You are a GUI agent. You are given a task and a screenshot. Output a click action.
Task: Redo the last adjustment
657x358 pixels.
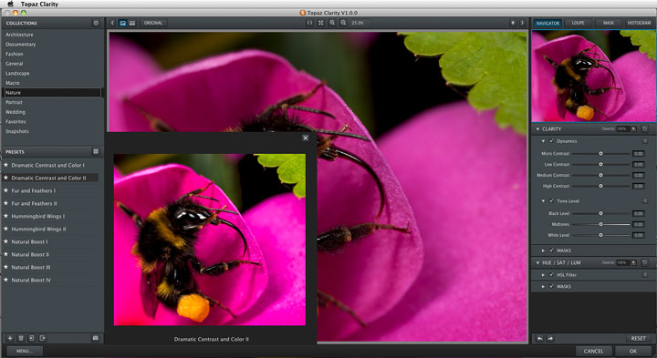[550, 338]
